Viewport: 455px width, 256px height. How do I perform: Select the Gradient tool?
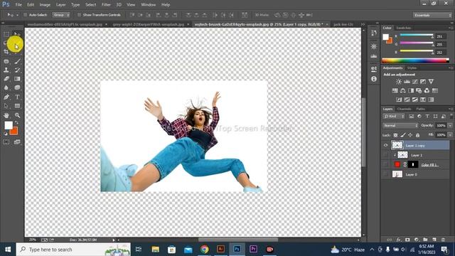point(17,79)
